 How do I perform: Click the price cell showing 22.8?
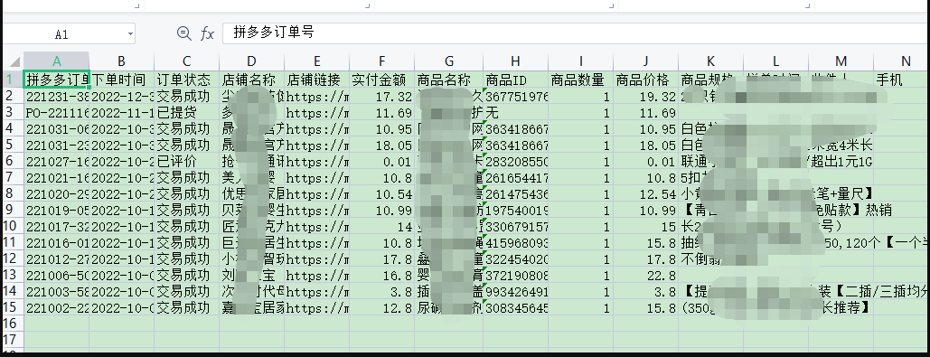click(646, 275)
